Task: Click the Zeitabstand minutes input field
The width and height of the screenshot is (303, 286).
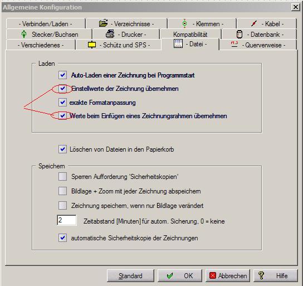Action: point(67,220)
